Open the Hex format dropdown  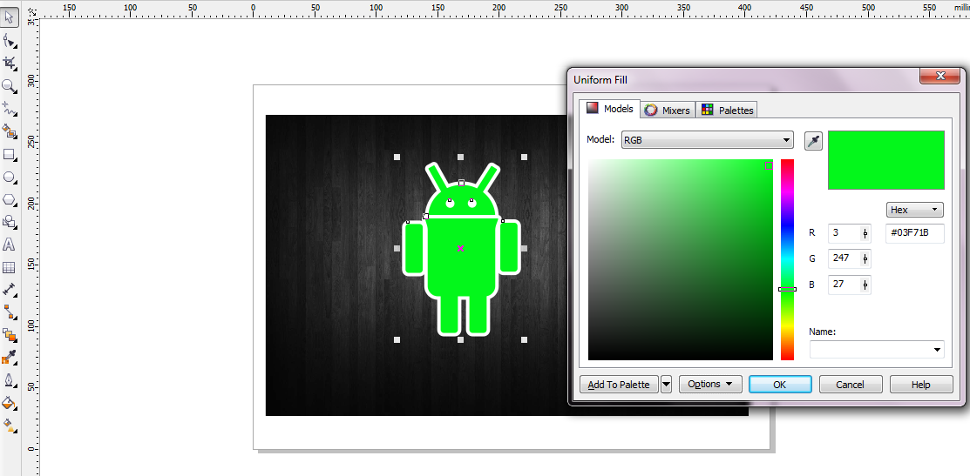(914, 210)
